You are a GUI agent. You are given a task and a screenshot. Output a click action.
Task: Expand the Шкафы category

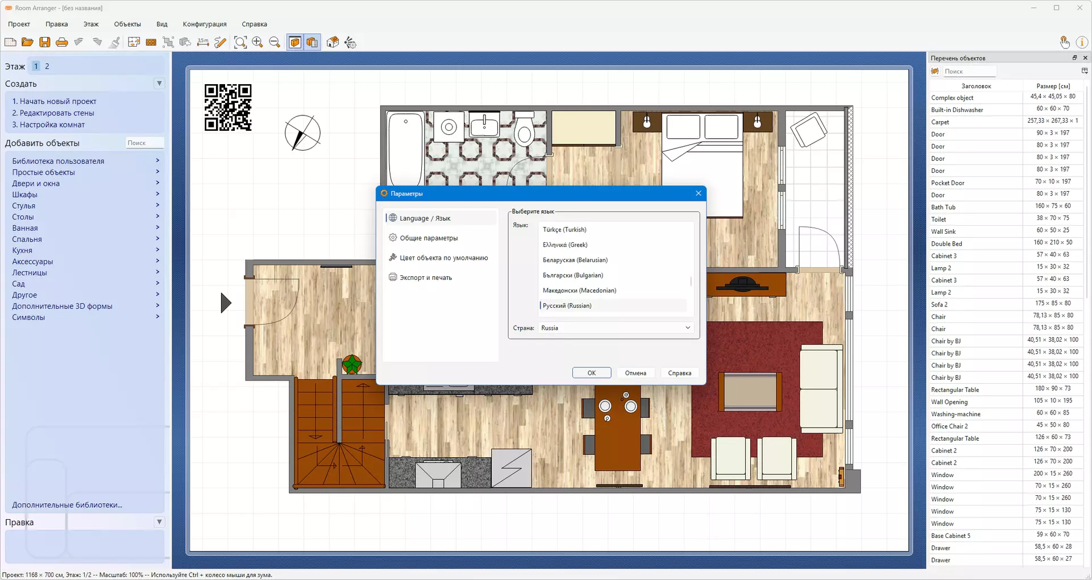click(85, 194)
